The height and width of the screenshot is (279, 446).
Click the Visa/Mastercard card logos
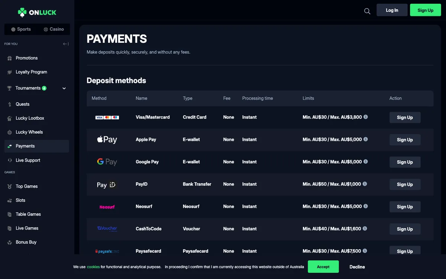tap(107, 117)
